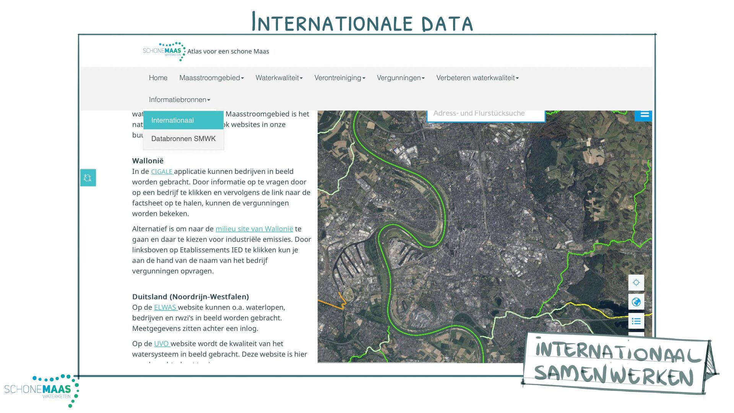The image size is (734, 413).
Task: Collapse the Informatiebronnen dropdown
Action: tap(179, 100)
